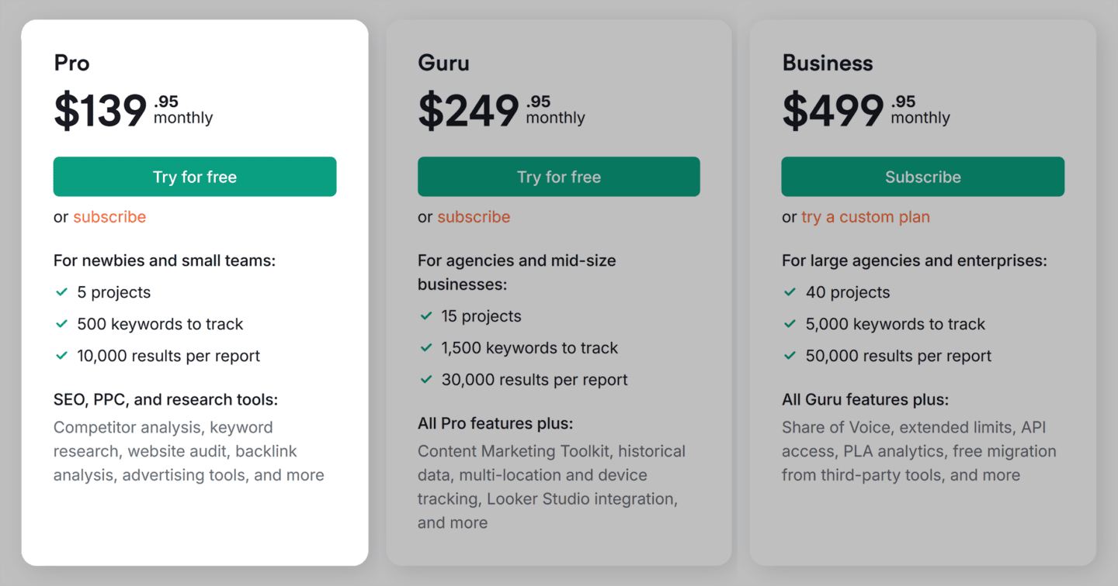
Task: Click the 'try a custom plan' link
Action: (x=865, y=217)
